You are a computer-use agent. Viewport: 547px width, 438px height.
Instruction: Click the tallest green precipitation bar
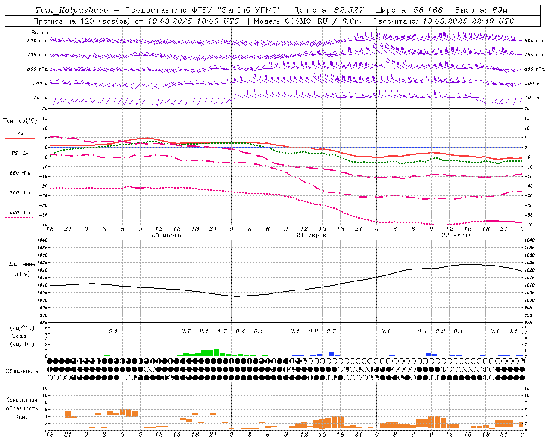(216, 352)
